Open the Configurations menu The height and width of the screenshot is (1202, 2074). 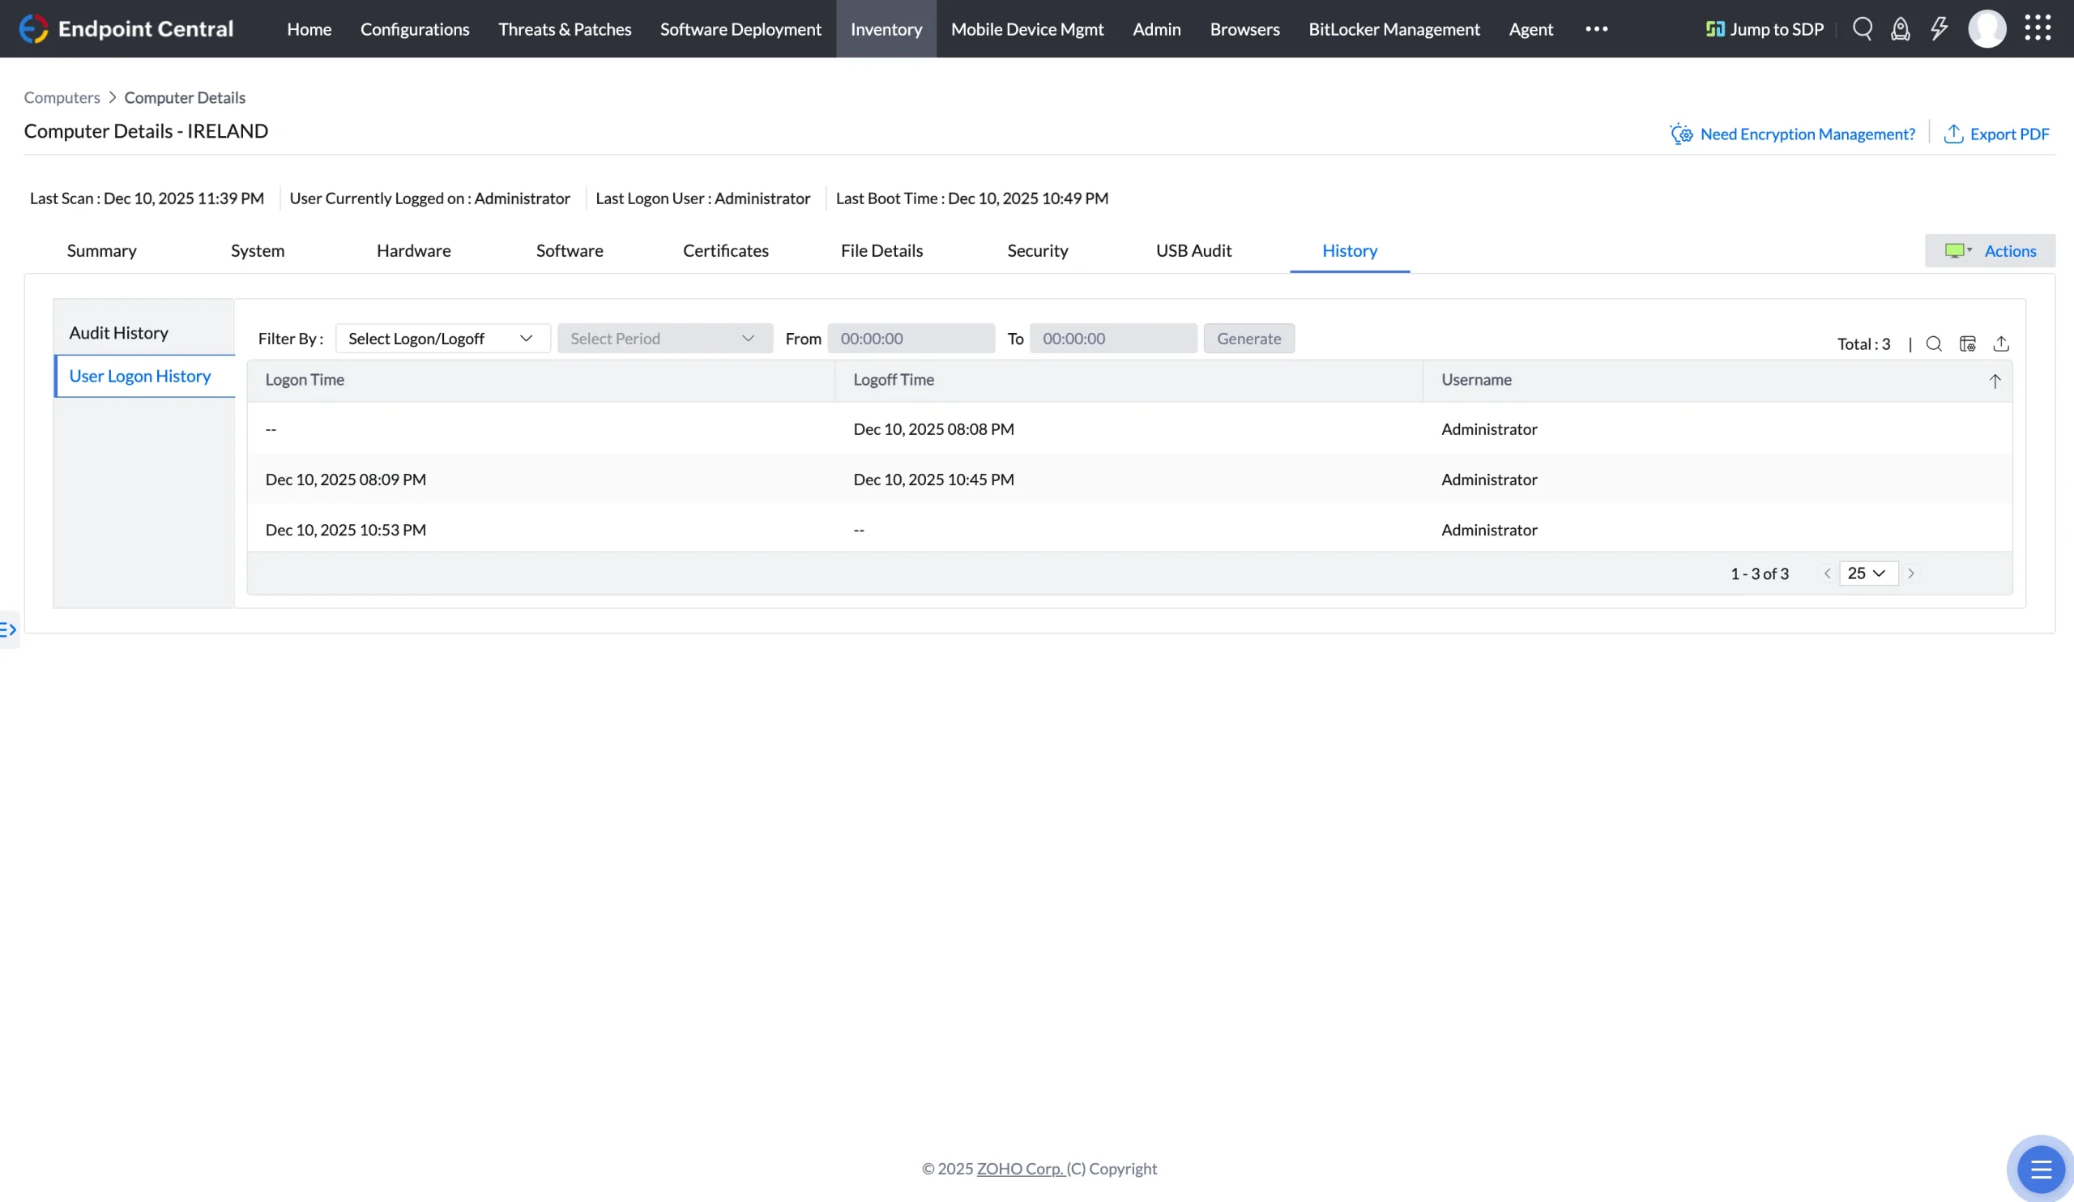tap(415, 29)
